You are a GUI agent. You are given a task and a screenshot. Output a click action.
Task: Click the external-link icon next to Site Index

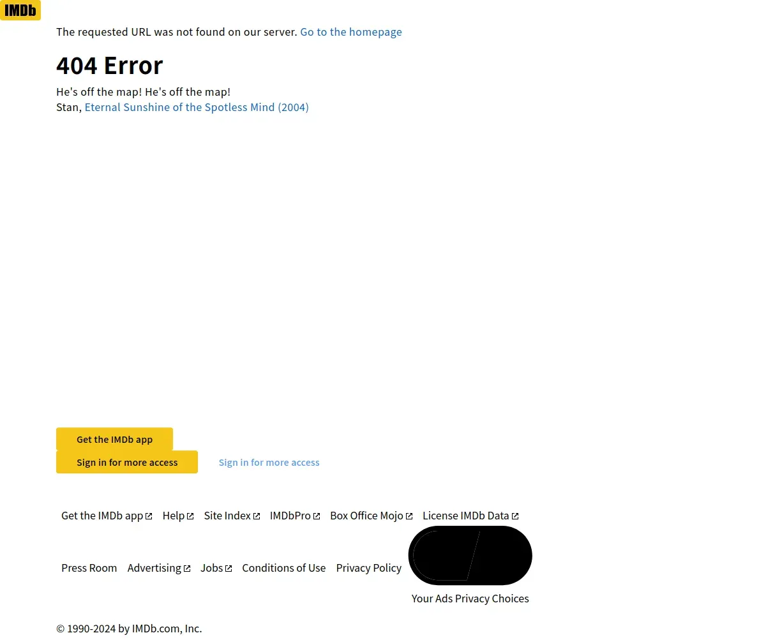(257, 516)
